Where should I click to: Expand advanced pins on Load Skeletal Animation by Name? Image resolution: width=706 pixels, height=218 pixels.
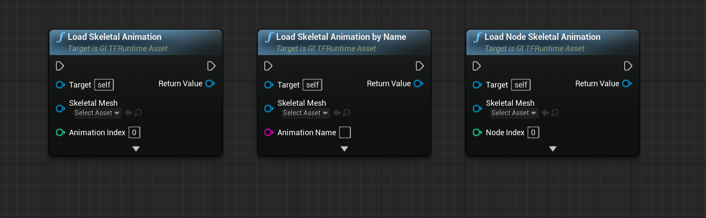(x=344, y=149)
